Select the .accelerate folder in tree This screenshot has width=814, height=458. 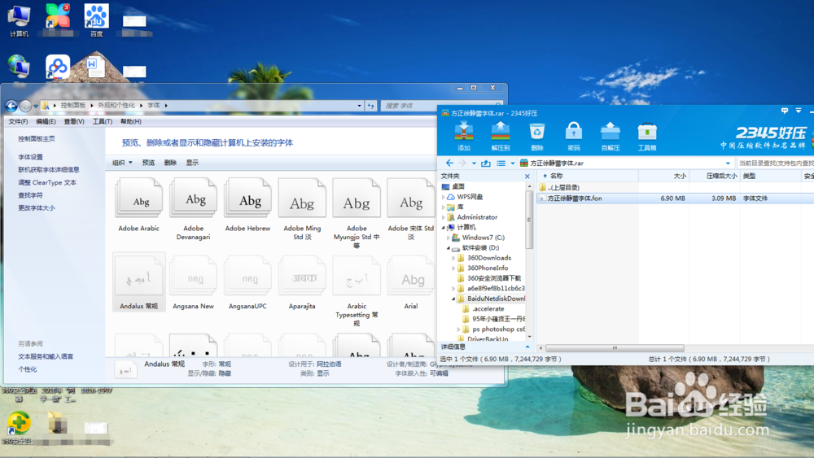tap(488, 308)
